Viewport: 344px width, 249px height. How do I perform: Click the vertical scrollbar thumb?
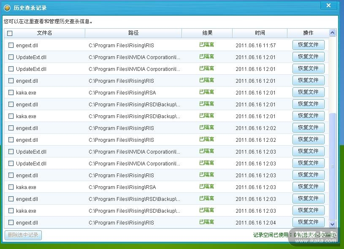click(332, 166)
